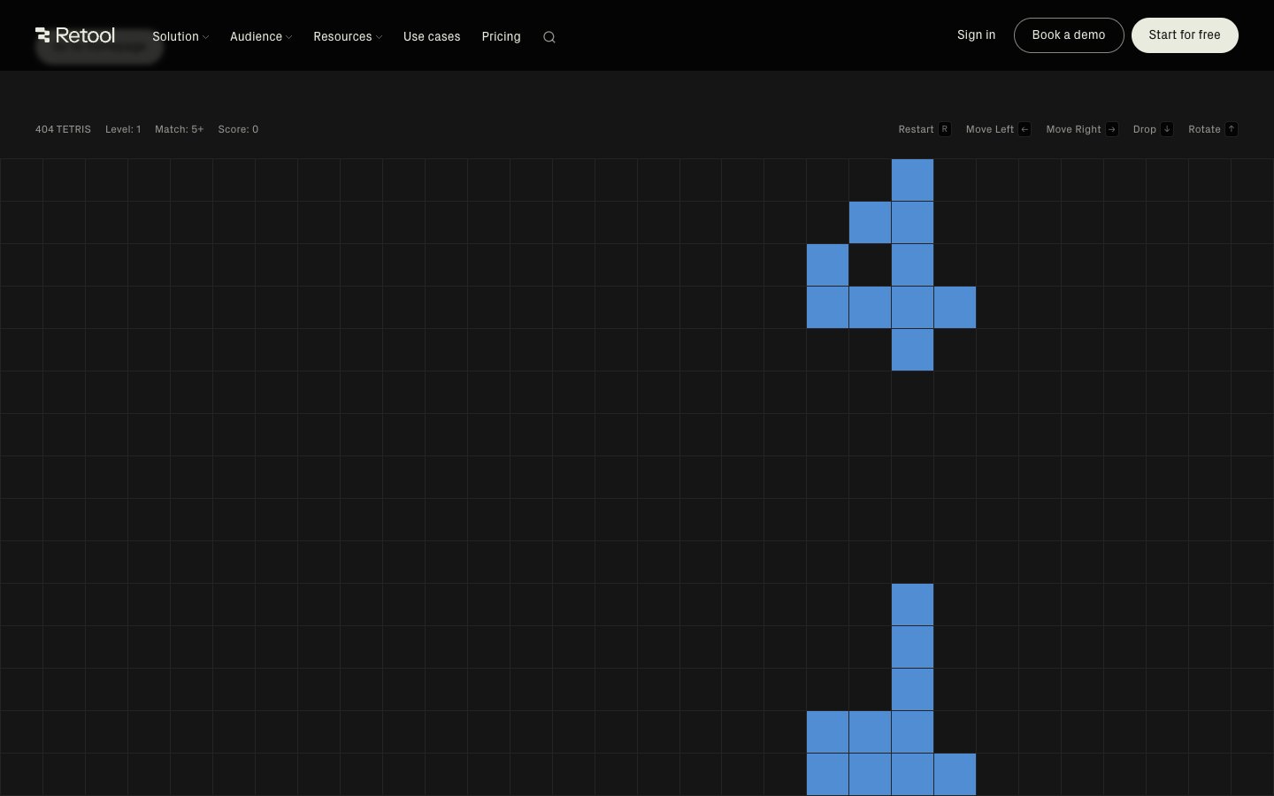Expand the Solution dropdown menu
Image resolution: width=1274 pixels, height=796 pixels.
click(180, 36)
